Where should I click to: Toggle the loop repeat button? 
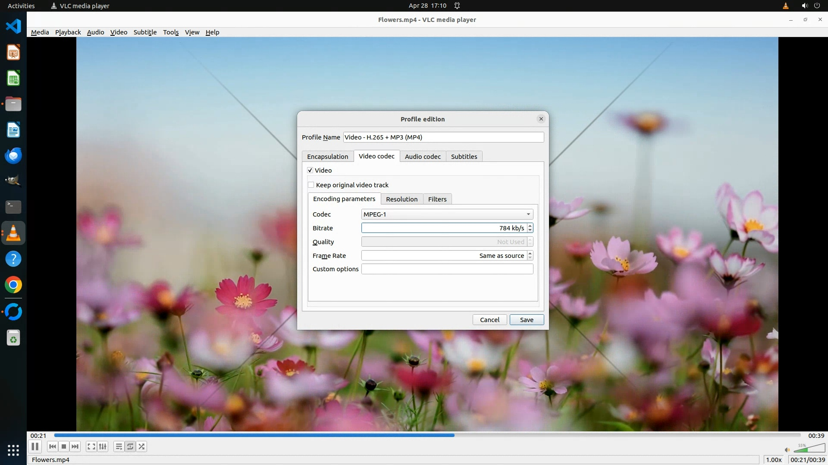(130, 446)
